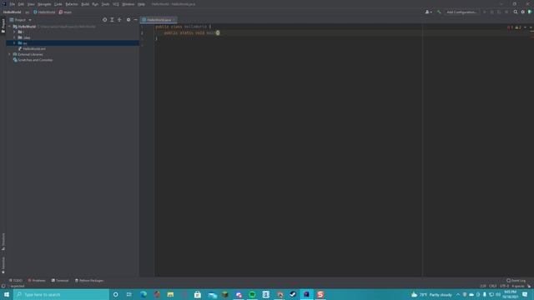Screen dimensions: 534x300
Task: Toggle read-only lock icon in status bar
Action: (529, 286)
